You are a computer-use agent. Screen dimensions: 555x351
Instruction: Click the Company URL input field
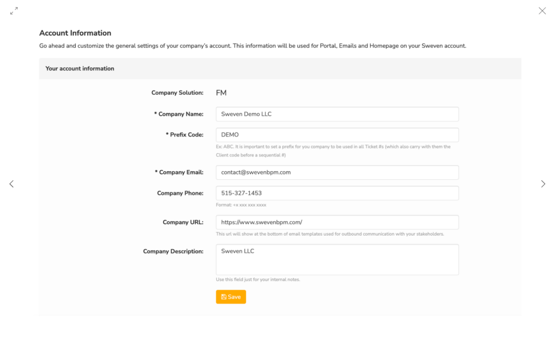point(337,222)
